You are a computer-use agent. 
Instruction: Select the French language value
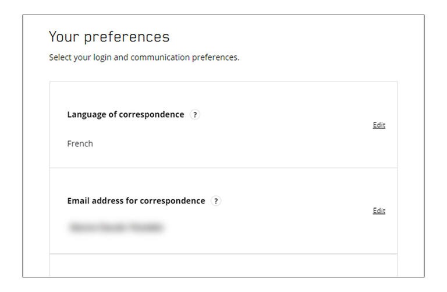coord(80,144)
